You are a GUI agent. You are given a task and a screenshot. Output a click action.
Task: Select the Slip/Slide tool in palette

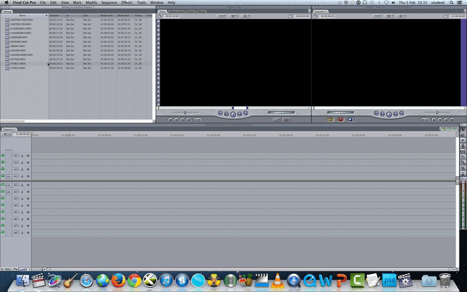463,152
